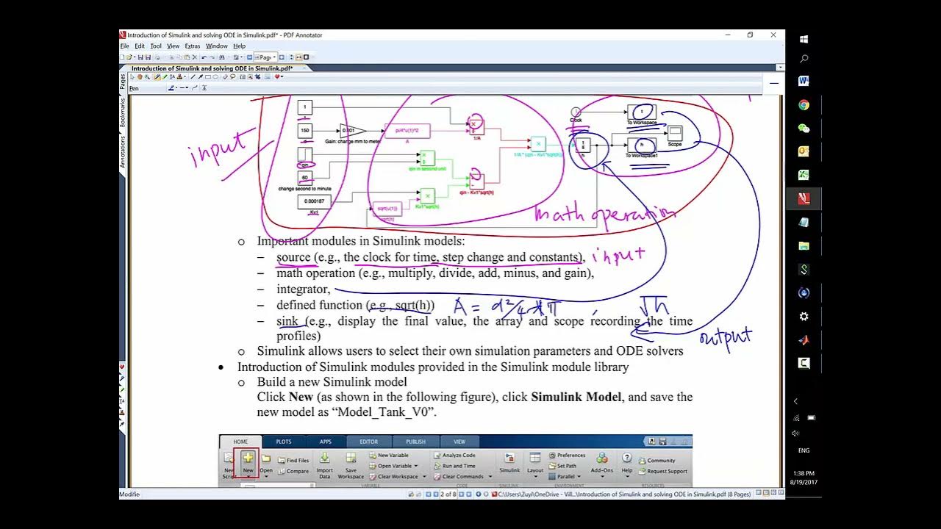Select the Eraser tool

[225, 76]
